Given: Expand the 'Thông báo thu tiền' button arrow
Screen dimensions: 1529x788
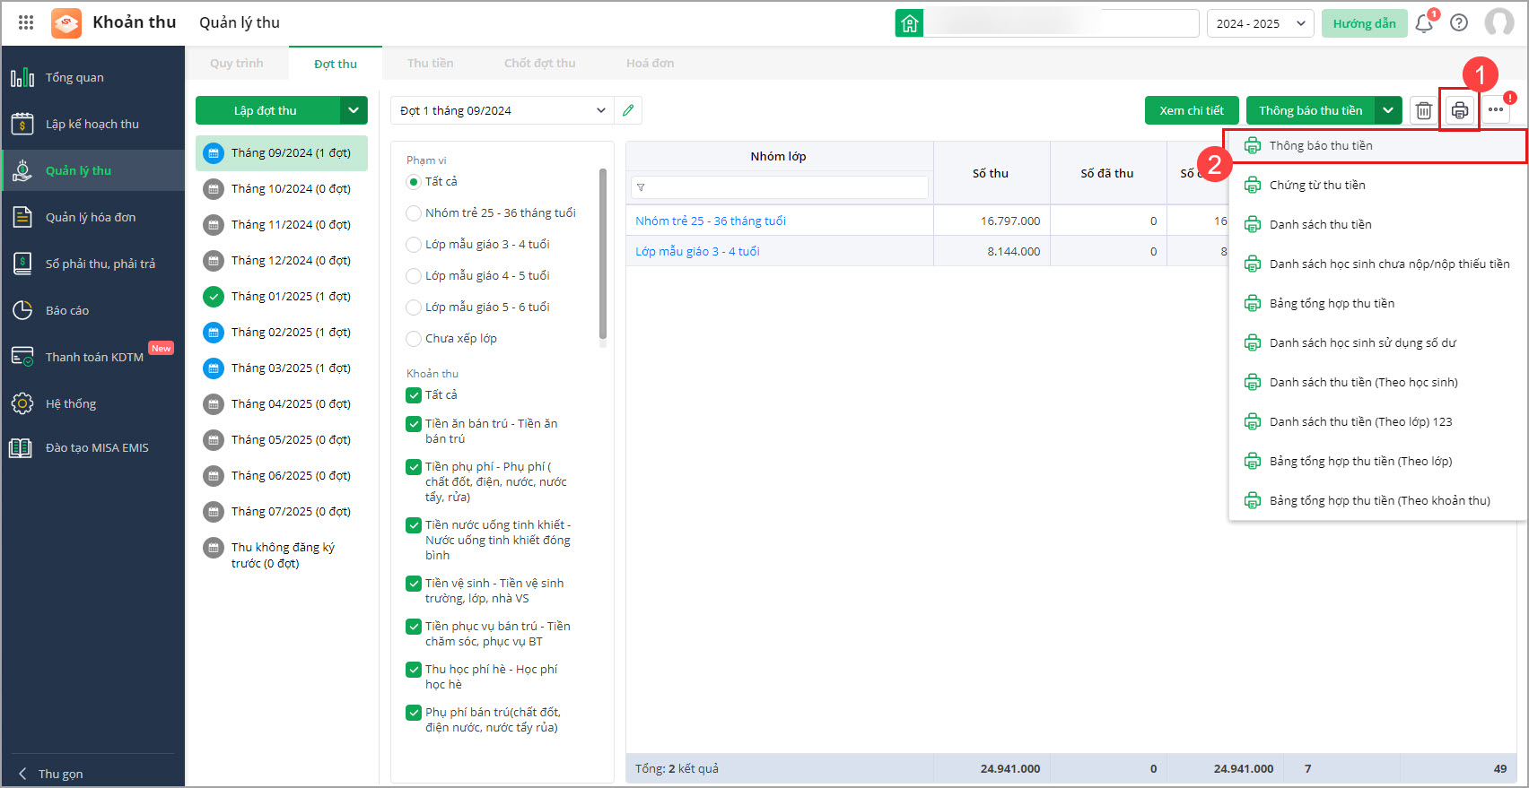Looking at the screenshot, I should click(1388, 110).
